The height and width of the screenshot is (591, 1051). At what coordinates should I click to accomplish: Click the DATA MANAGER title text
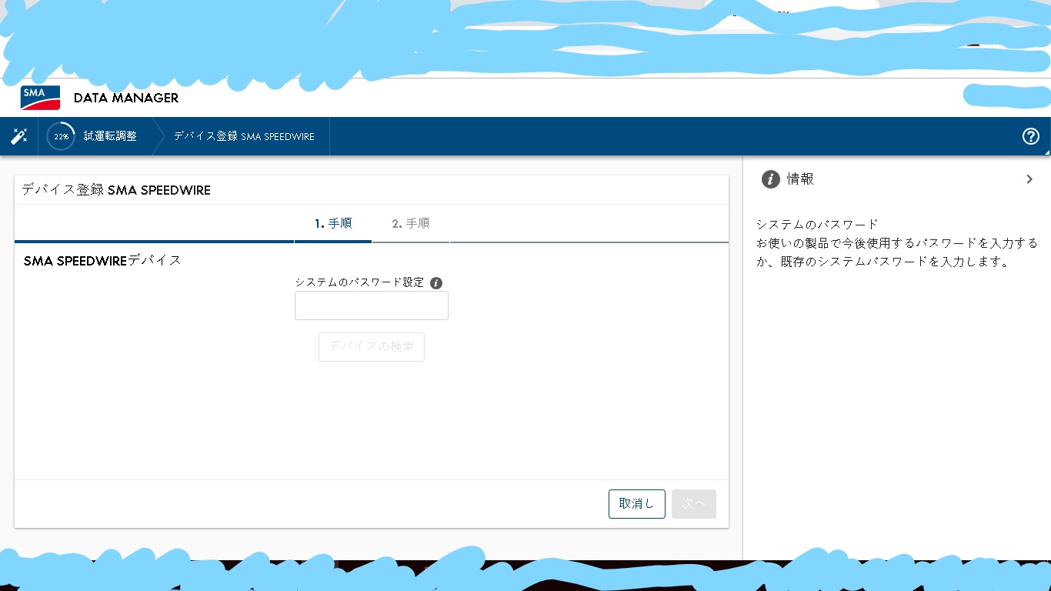pyautogui.click(x=126, y=98)
